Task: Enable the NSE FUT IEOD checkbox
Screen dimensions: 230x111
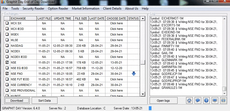Action: (x=7, y=79)
